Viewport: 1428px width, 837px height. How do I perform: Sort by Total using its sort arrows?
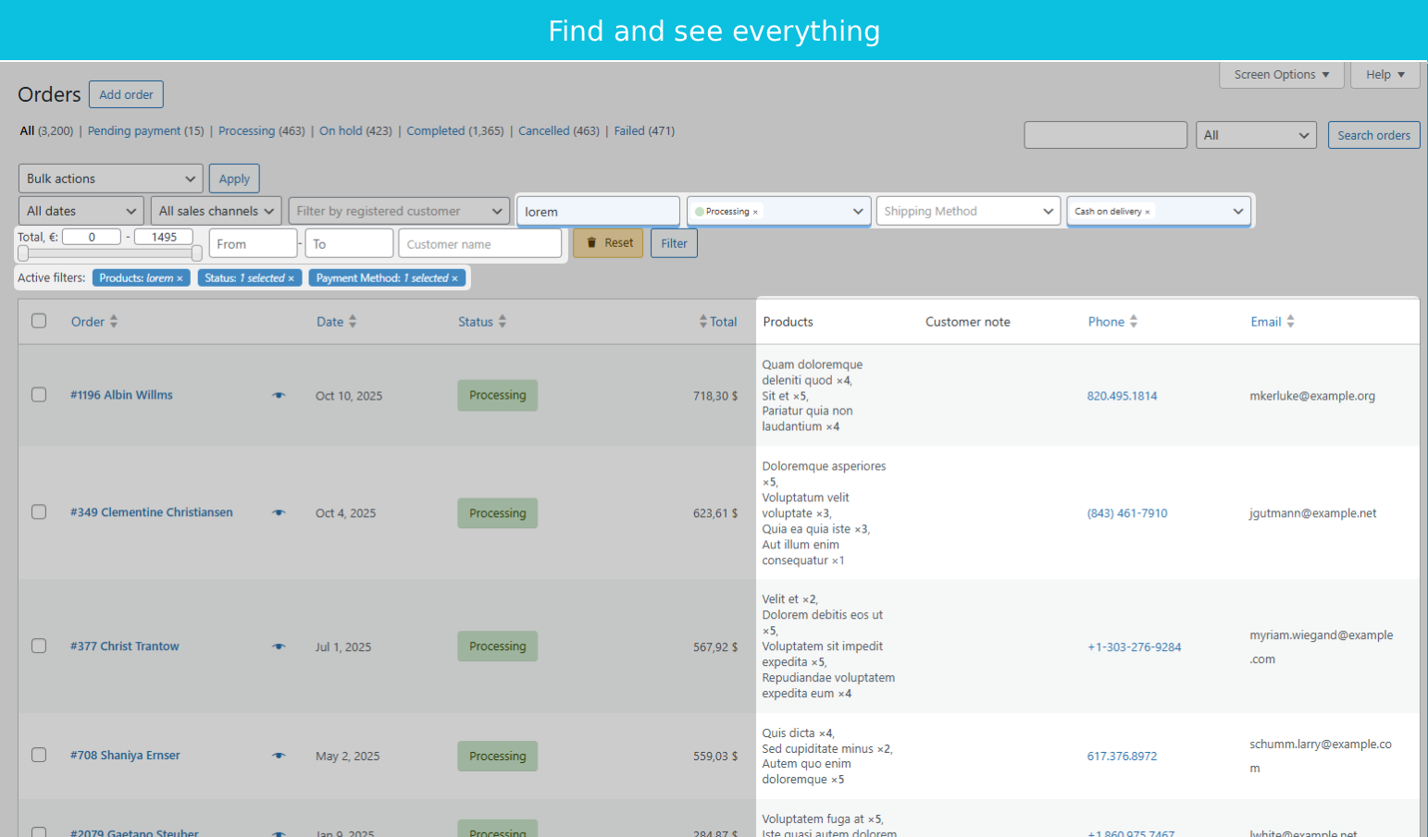coord(704,321)
